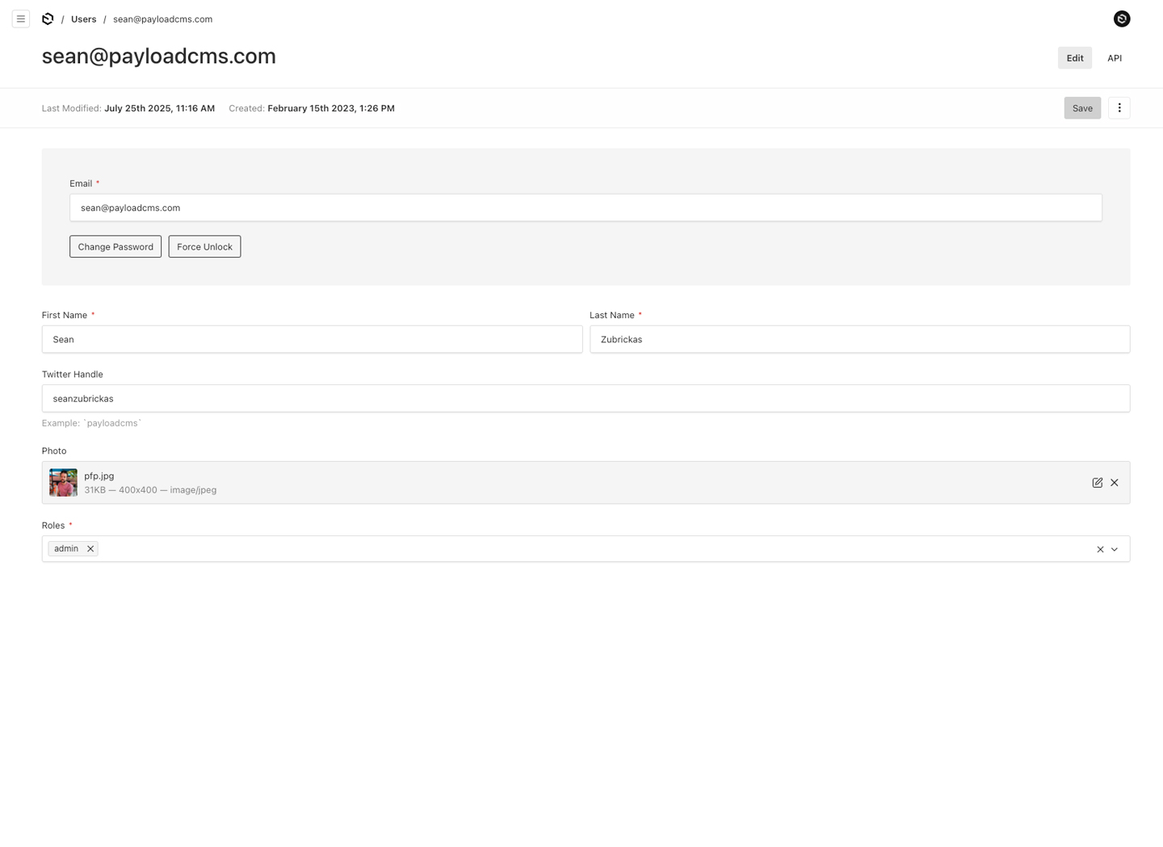1163x847 pixels.
Task: Focus the Twitter Handle field
Action: click(586, 398)
